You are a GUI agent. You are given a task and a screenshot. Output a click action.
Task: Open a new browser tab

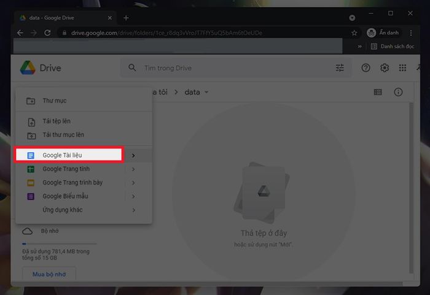tap(126, 18)
